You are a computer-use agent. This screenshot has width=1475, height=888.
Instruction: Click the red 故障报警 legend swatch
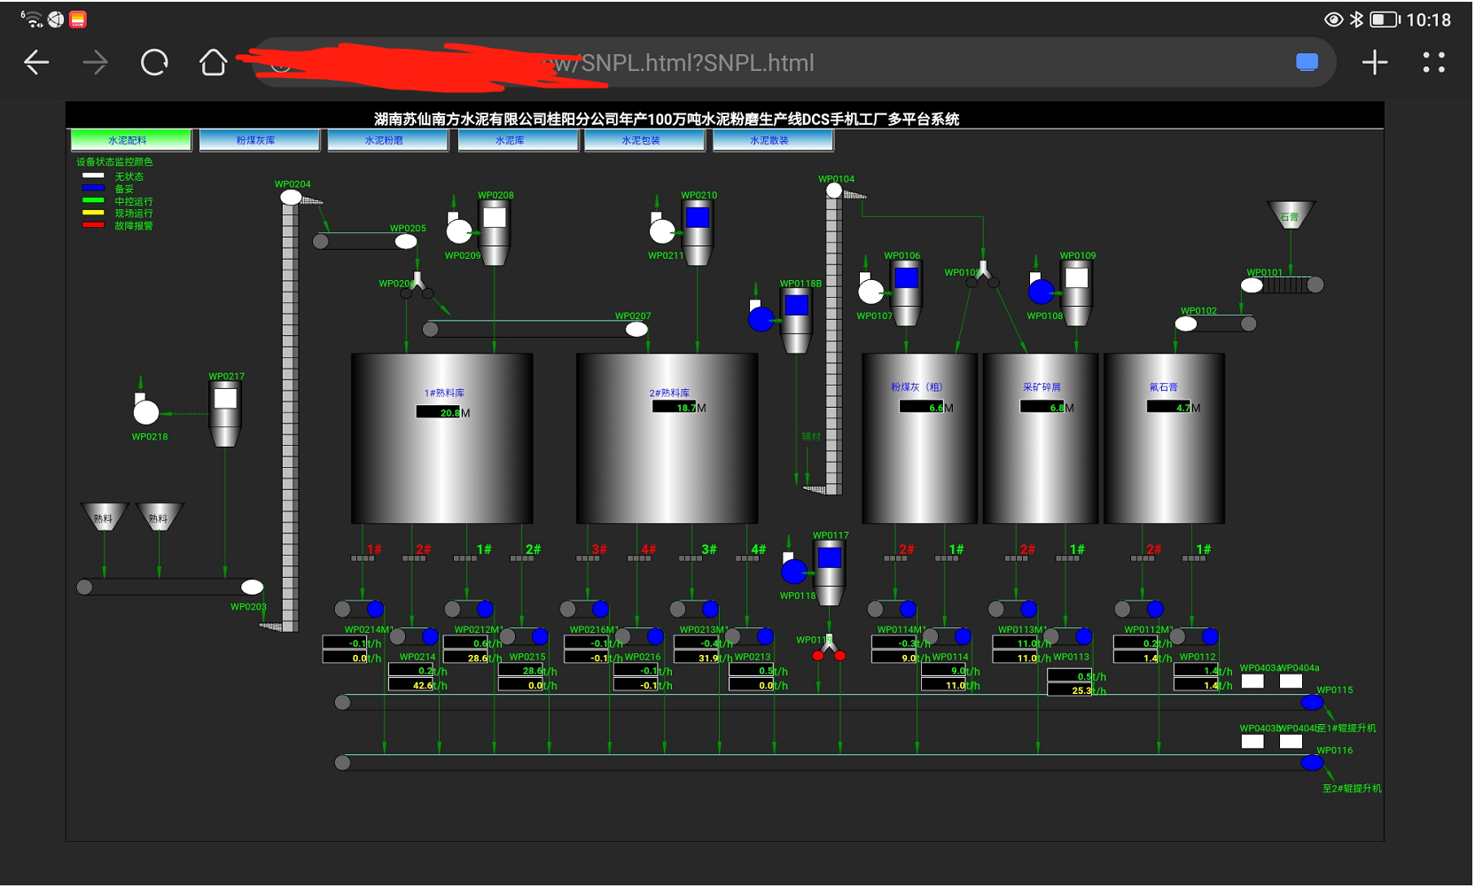point(93,225)
